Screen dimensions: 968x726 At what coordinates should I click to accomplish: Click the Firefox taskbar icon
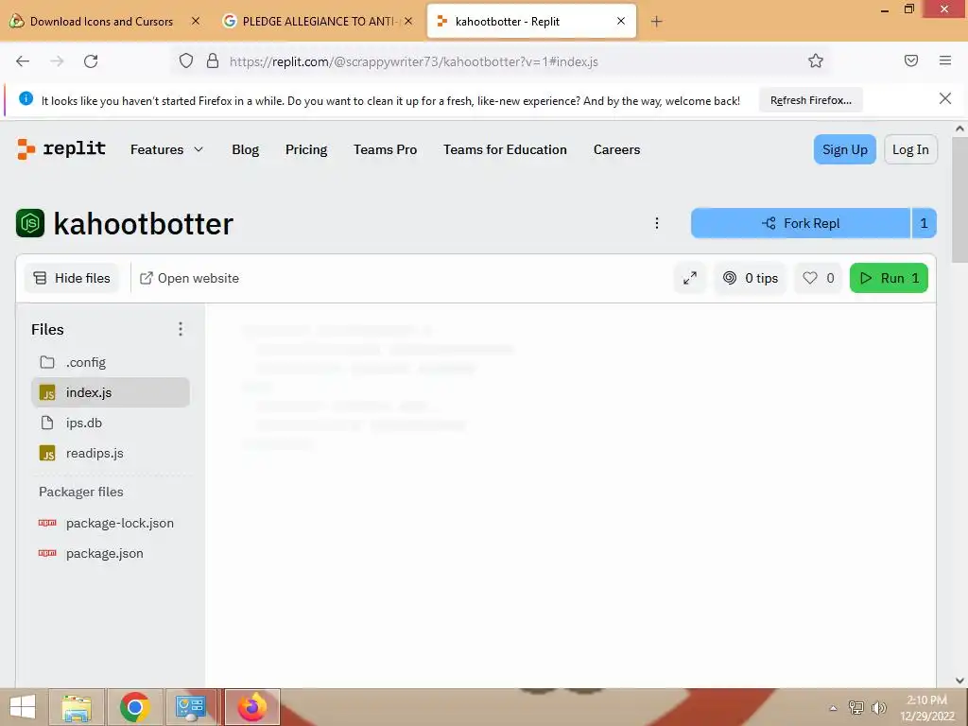pyautogui.click(x=251, y=707)
